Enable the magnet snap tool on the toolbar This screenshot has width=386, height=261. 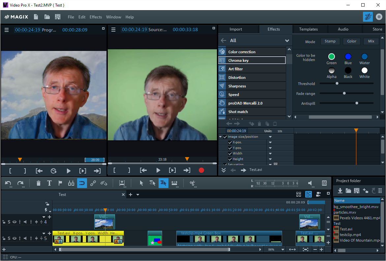82,183
